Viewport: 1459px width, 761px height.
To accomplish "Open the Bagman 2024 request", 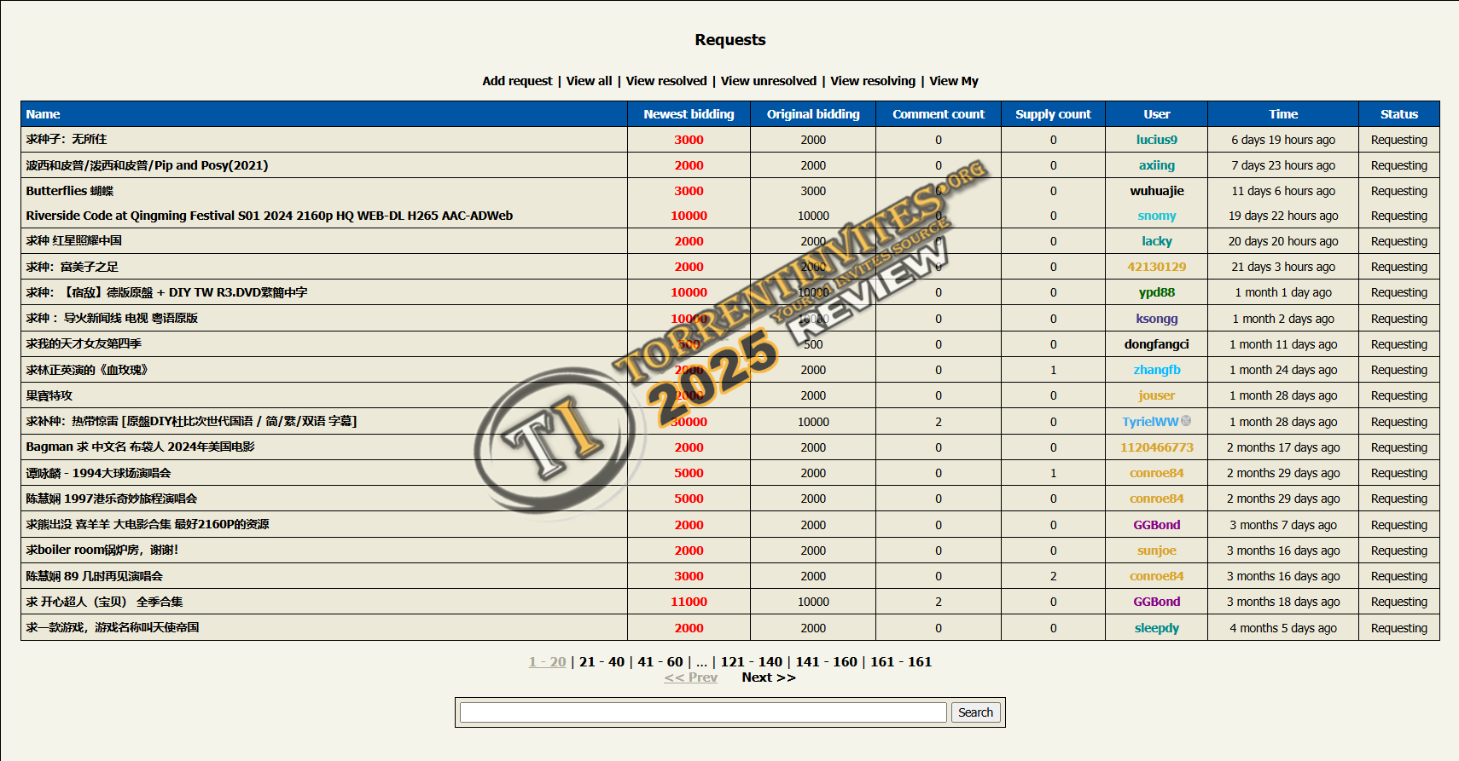I will (x=140, y=447).
